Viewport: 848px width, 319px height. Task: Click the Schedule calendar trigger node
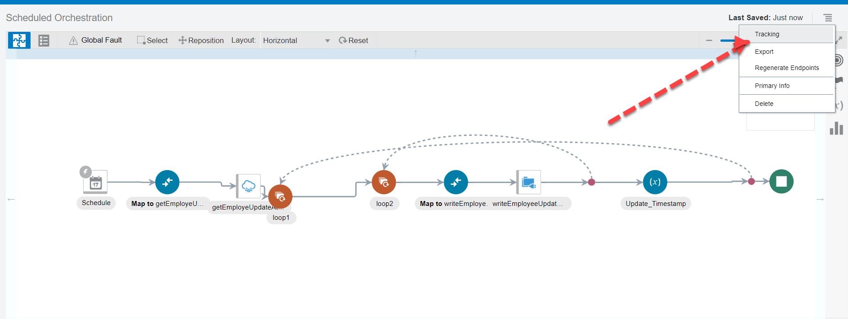95,182
